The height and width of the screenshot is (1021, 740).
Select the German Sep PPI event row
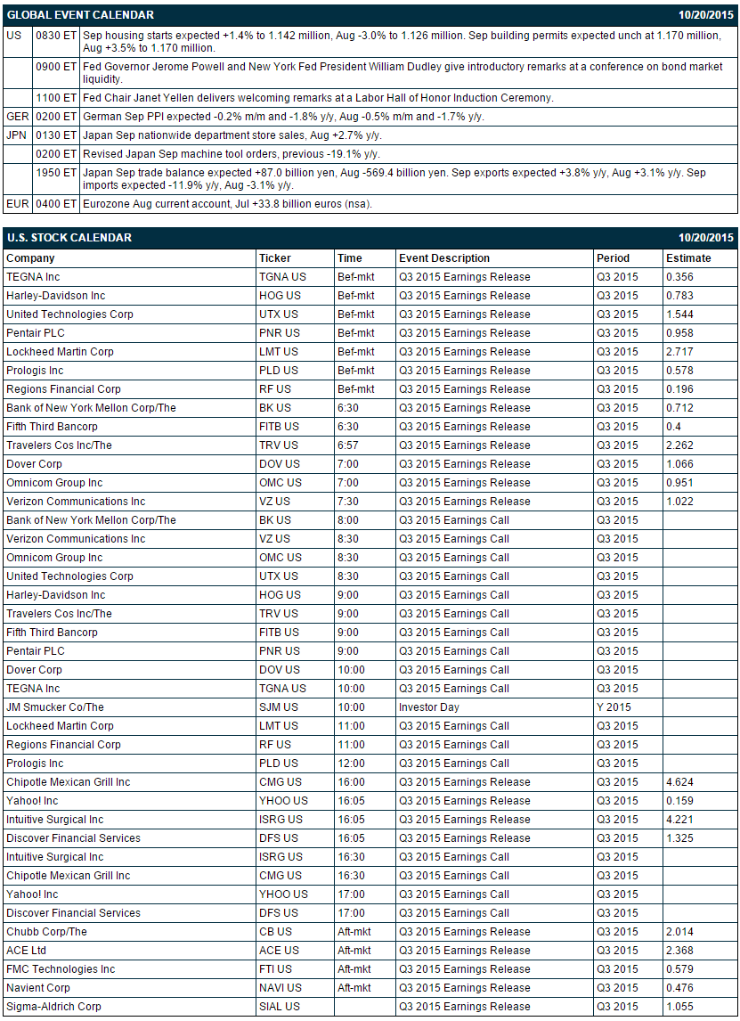[x=370, y=117]
